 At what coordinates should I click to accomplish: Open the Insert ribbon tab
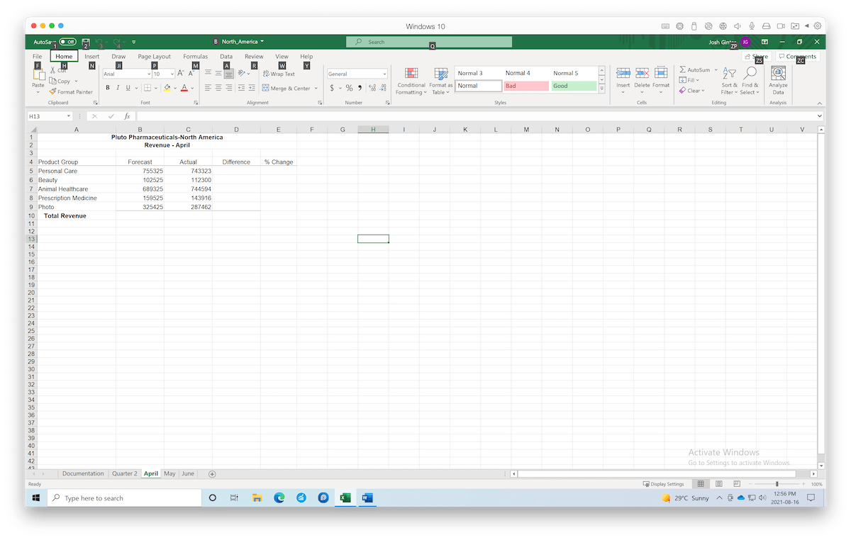[x=92, y=57]
